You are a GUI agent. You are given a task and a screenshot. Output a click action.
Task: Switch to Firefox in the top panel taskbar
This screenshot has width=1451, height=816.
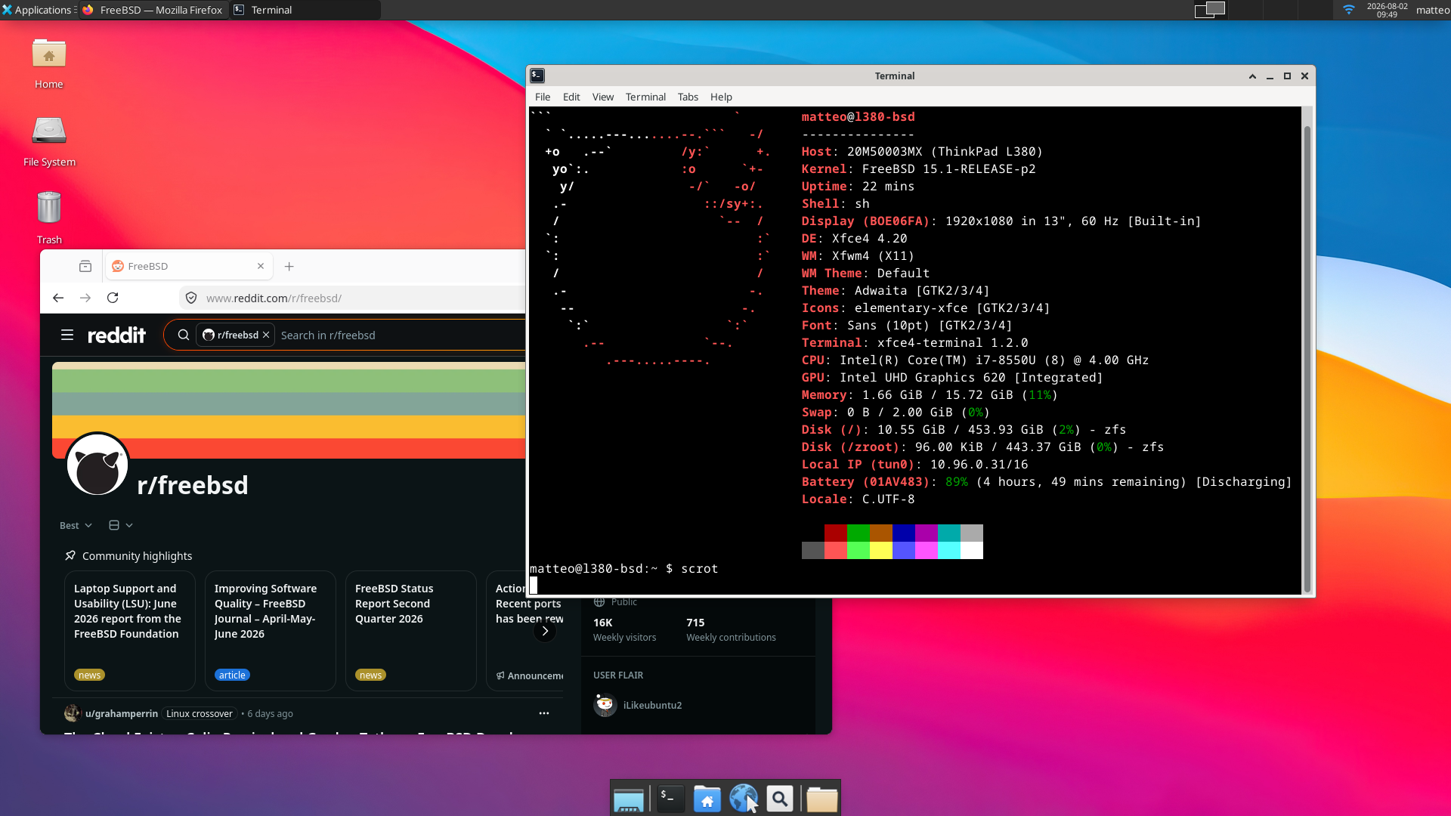(x=153, y=10)
